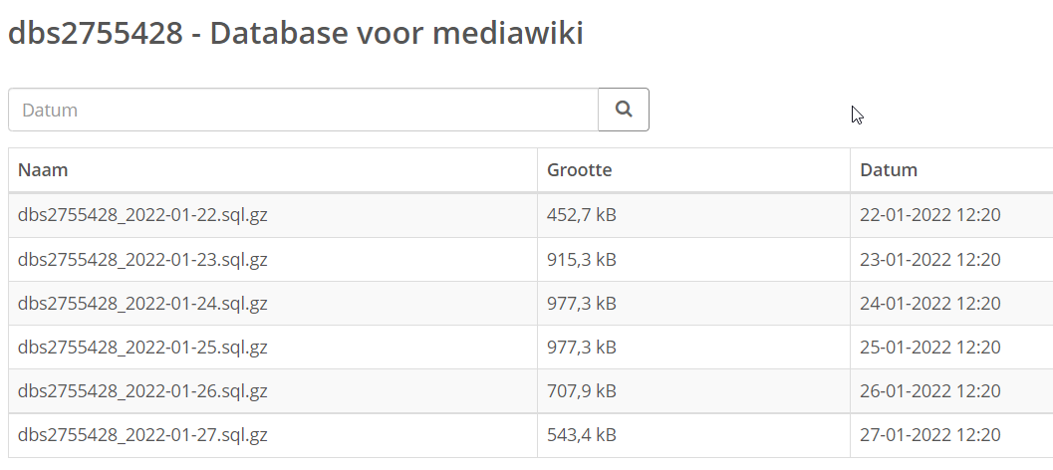The image size is (1053, 470).
Task: Select backup dbs2755428_2022-01-25.sql.gz
Action: (x=142, y=348)
